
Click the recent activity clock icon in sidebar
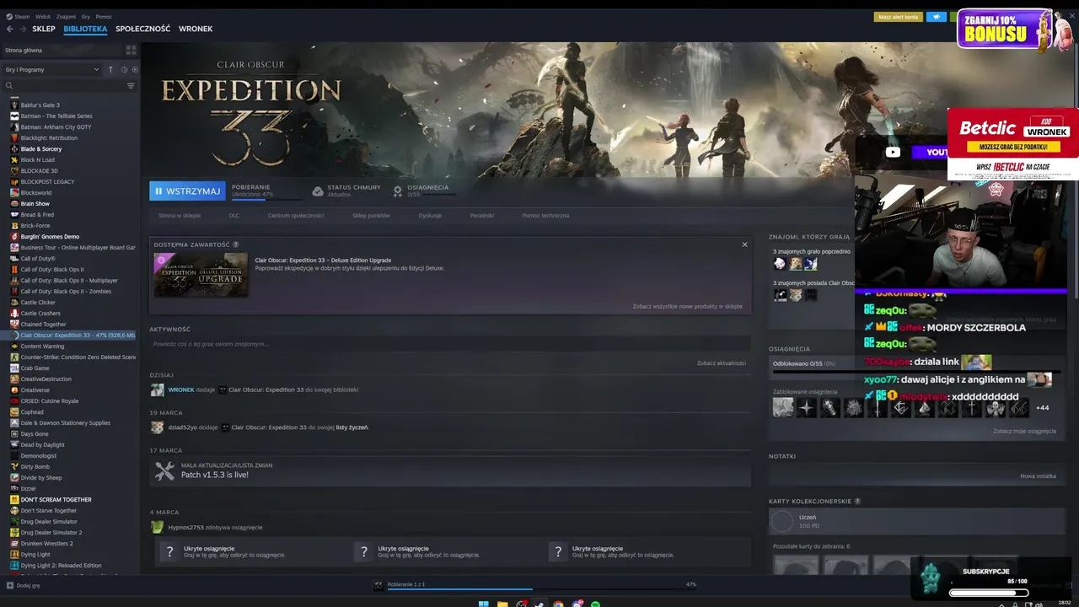coord(124,69)
